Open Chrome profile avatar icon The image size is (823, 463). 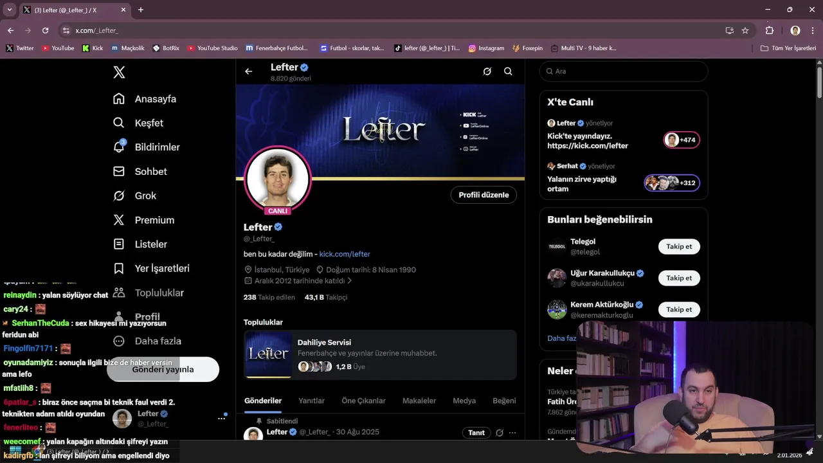click(x=795, y=30)
